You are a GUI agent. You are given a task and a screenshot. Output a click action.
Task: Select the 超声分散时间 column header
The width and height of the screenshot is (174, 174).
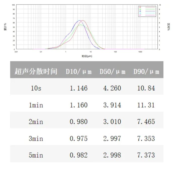point(36,72)
